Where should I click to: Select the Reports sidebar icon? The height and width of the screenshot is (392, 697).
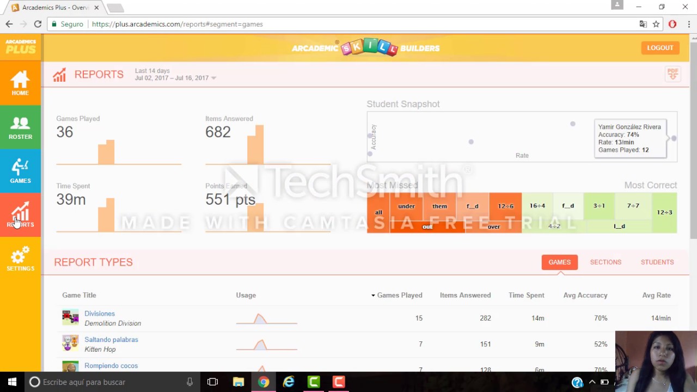coord(20,215)
